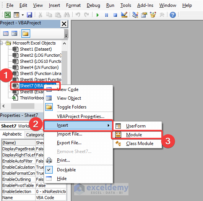Click the project tree scroll up arrow
203x201 pixels.
pyautogui.click(x=64, y=43)
